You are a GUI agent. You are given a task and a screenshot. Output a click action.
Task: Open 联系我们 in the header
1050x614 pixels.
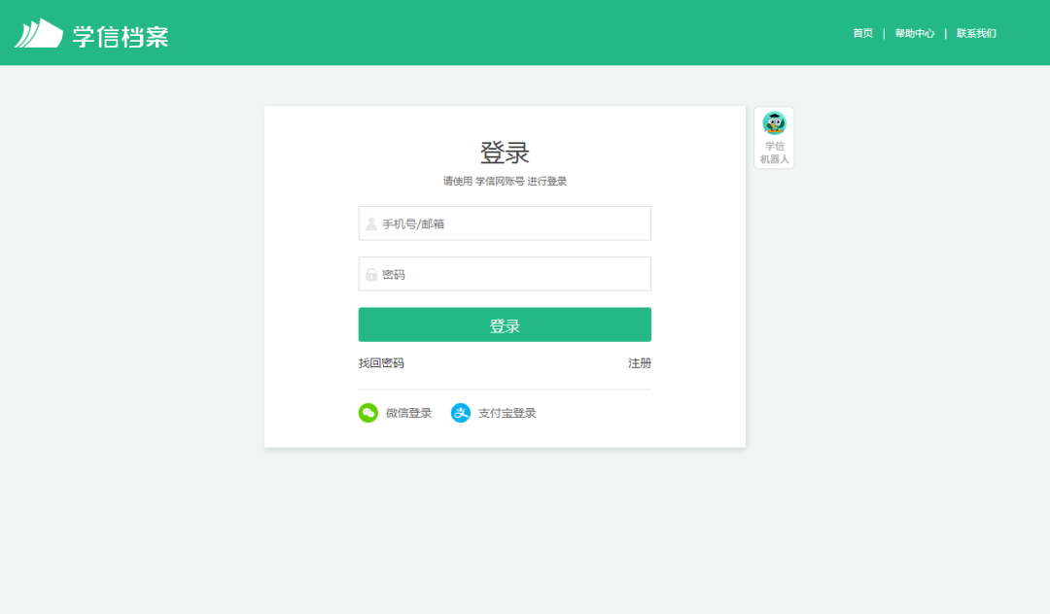pyautogui.click(x=975, y=32)
